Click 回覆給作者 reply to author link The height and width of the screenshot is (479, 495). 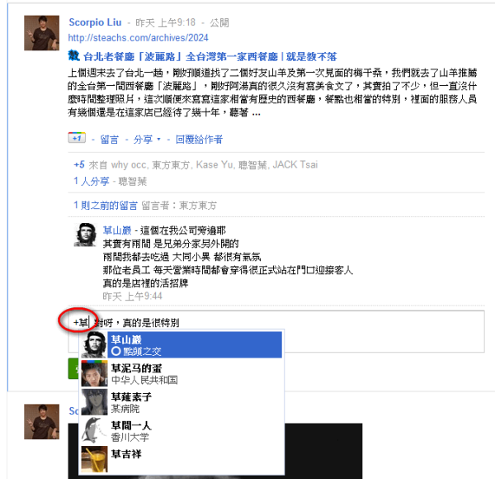click(x=199, y=140)
